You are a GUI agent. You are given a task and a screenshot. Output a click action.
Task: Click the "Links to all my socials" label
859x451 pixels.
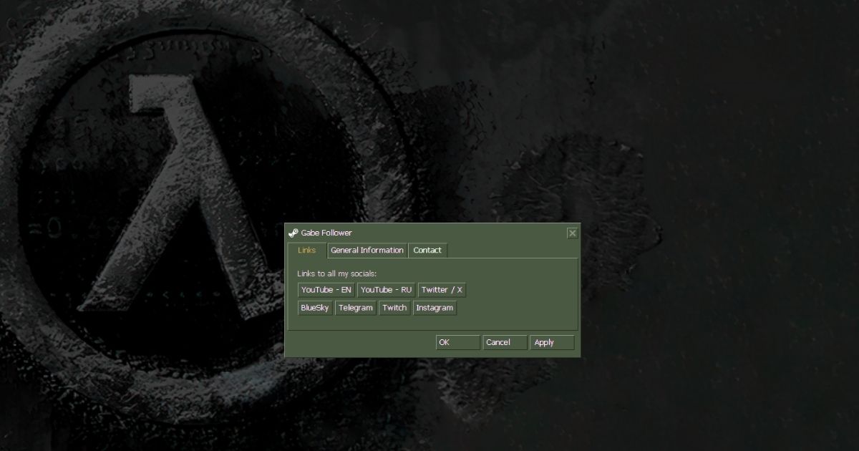pos(336,274)
